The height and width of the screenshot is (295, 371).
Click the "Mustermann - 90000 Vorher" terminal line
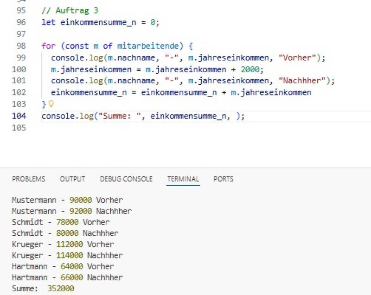point(67,200)
